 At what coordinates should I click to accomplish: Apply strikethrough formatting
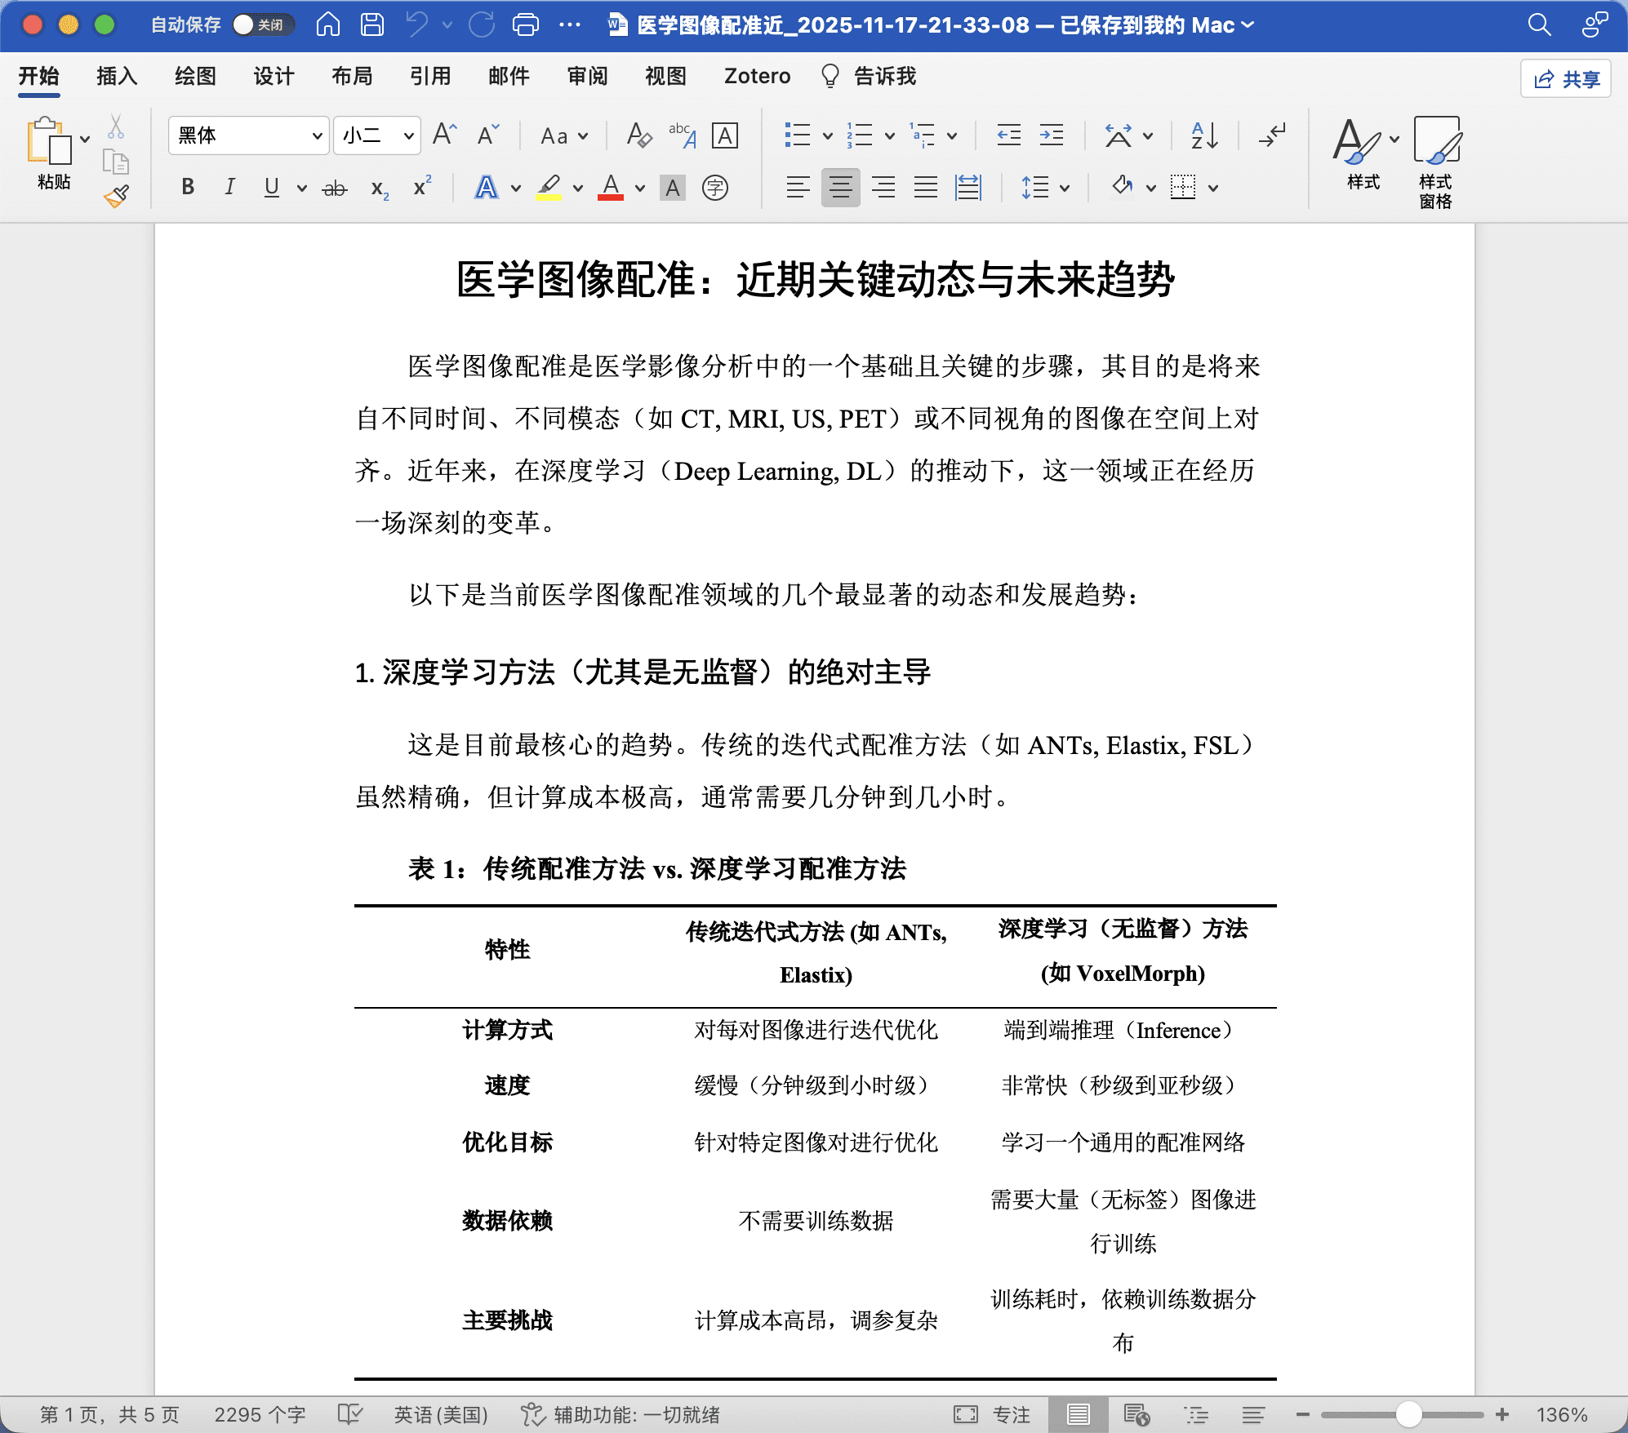[334, 189]
